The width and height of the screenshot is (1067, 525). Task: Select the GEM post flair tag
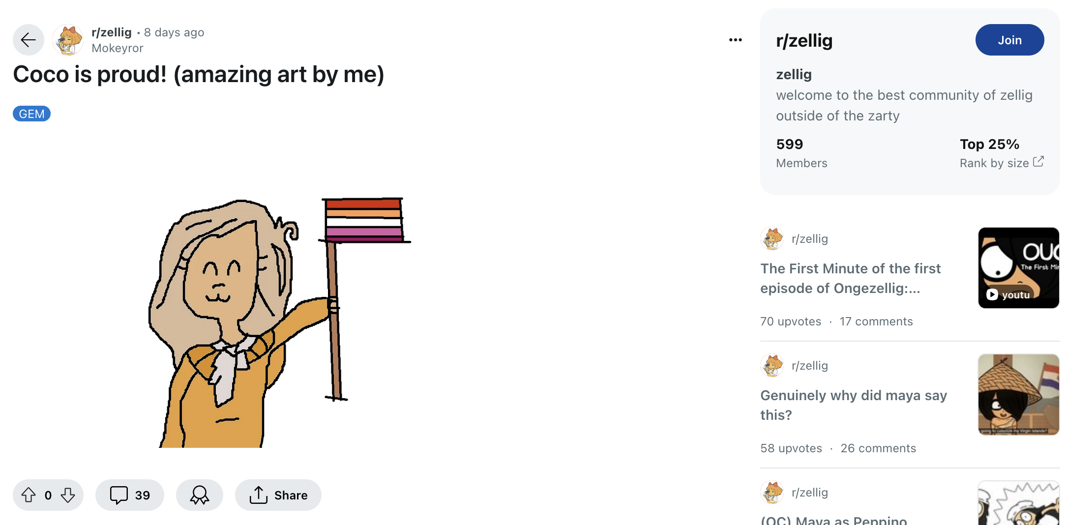coord(31,114)
